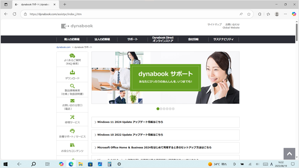The width and height of the screenshot is (299, 168).
Task: Open 法人のお客様 navigation menu
Action: [102, 39]
